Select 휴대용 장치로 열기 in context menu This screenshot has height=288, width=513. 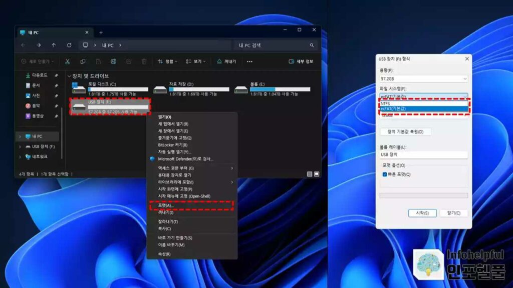click(192, 175)
